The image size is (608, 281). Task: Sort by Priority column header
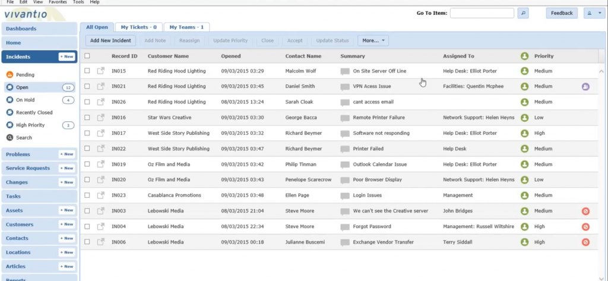click(544, 56)
